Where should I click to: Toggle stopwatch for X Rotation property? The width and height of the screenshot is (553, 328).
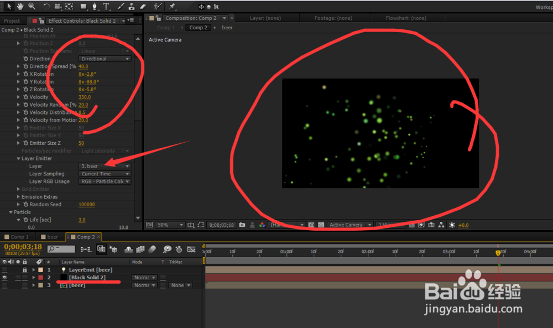click(x=25, y=74)
